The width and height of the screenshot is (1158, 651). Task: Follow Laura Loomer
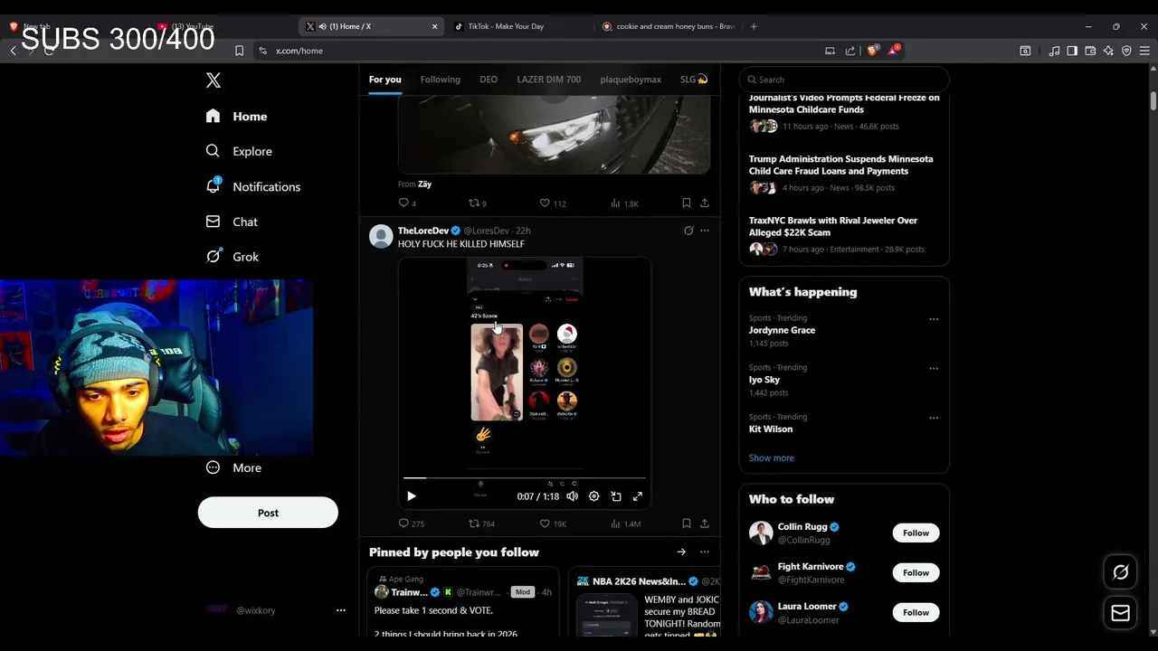[x=916, y=612]
